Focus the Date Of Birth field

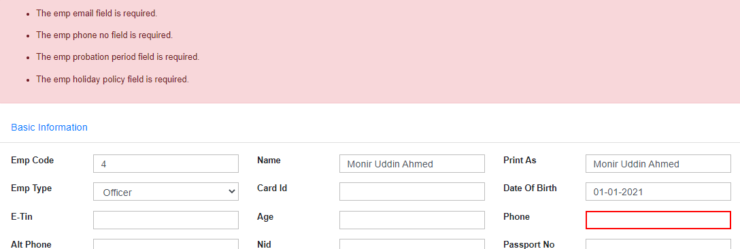tap(658, 192)
